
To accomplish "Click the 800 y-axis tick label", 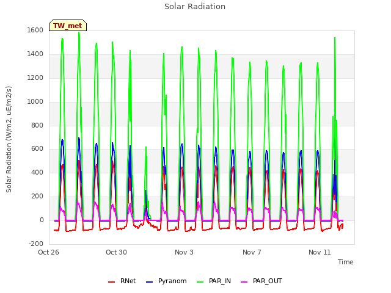I will [x=37, y=125].
